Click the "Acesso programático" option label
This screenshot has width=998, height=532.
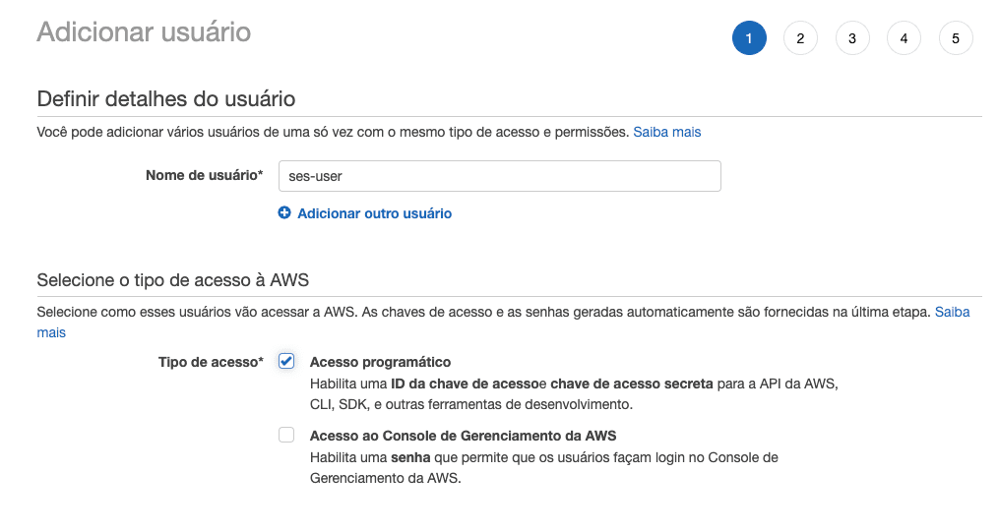click(380, 362)
